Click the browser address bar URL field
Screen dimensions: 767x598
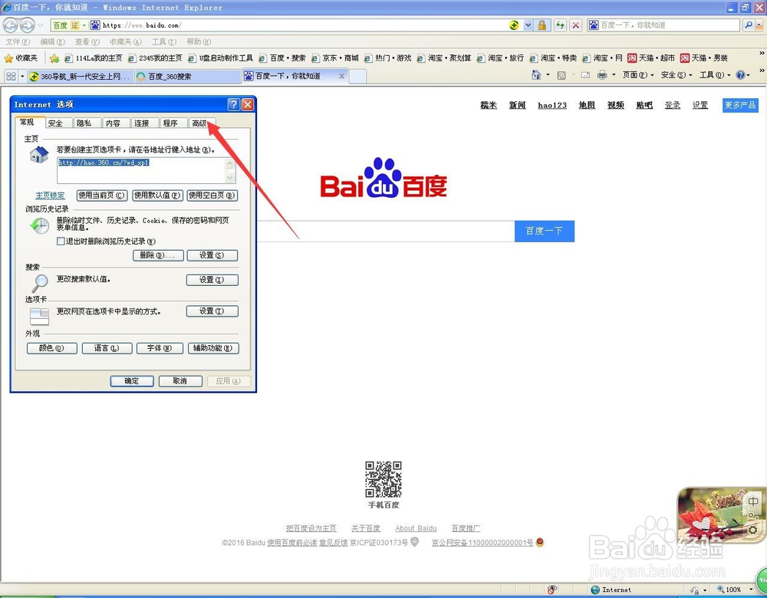[x=303, y=25]
